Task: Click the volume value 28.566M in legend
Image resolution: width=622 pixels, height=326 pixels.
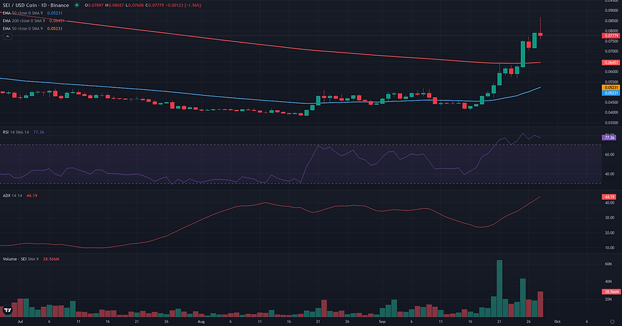Action: pyautogui.click(x=51, y=259)
